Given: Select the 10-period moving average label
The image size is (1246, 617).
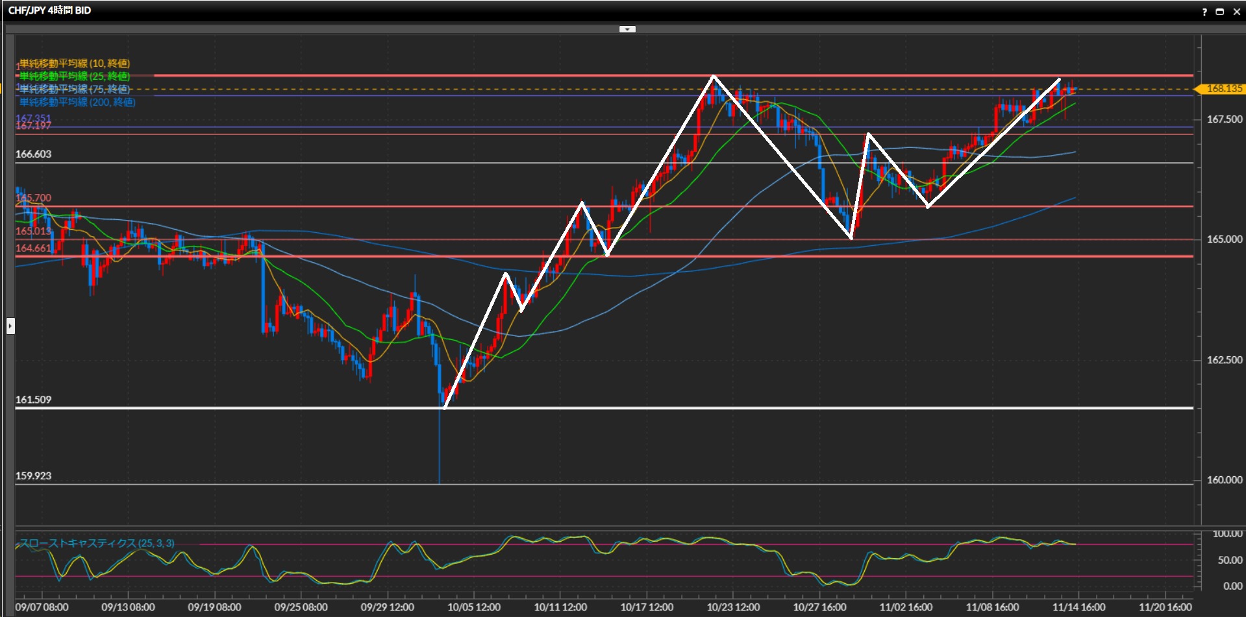Looking at the screenshot, I should [x=74, y=63].
